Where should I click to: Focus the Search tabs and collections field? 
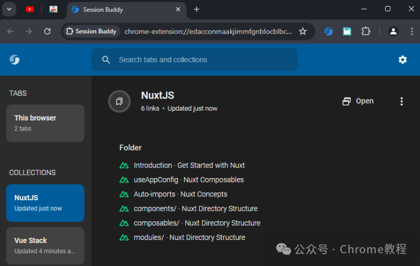click(194, 60)
